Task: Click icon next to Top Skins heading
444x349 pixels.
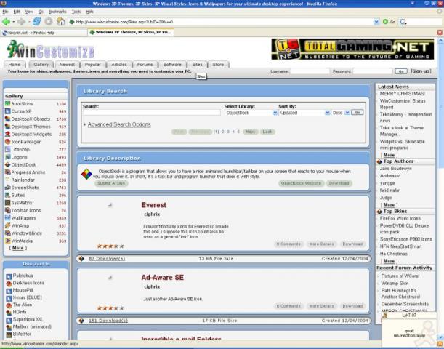Action: coord(379,212)
